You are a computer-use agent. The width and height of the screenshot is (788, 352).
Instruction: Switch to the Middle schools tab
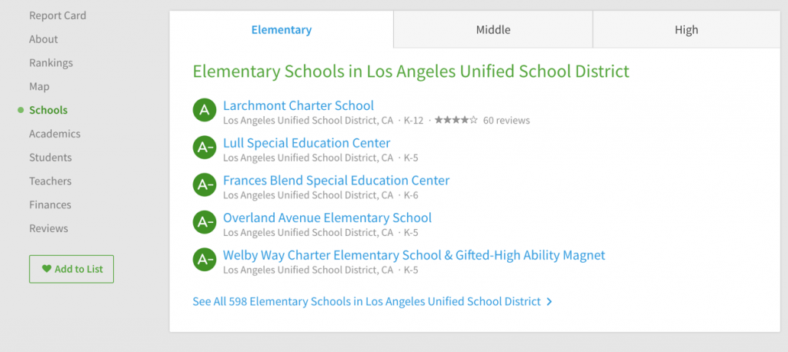click(x=493, y=30)
